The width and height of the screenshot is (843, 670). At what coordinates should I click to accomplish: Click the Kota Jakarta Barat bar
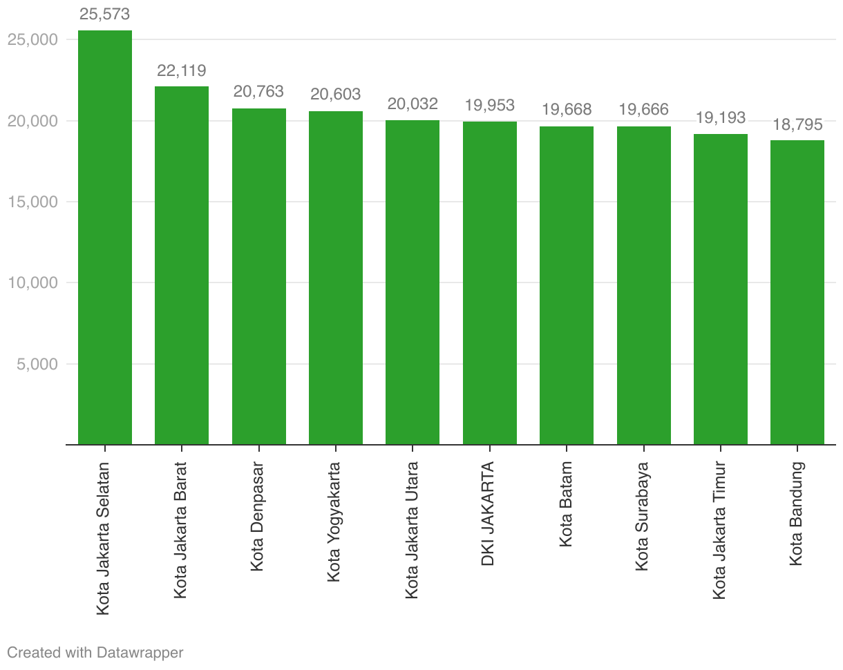(x=182, y=265)
